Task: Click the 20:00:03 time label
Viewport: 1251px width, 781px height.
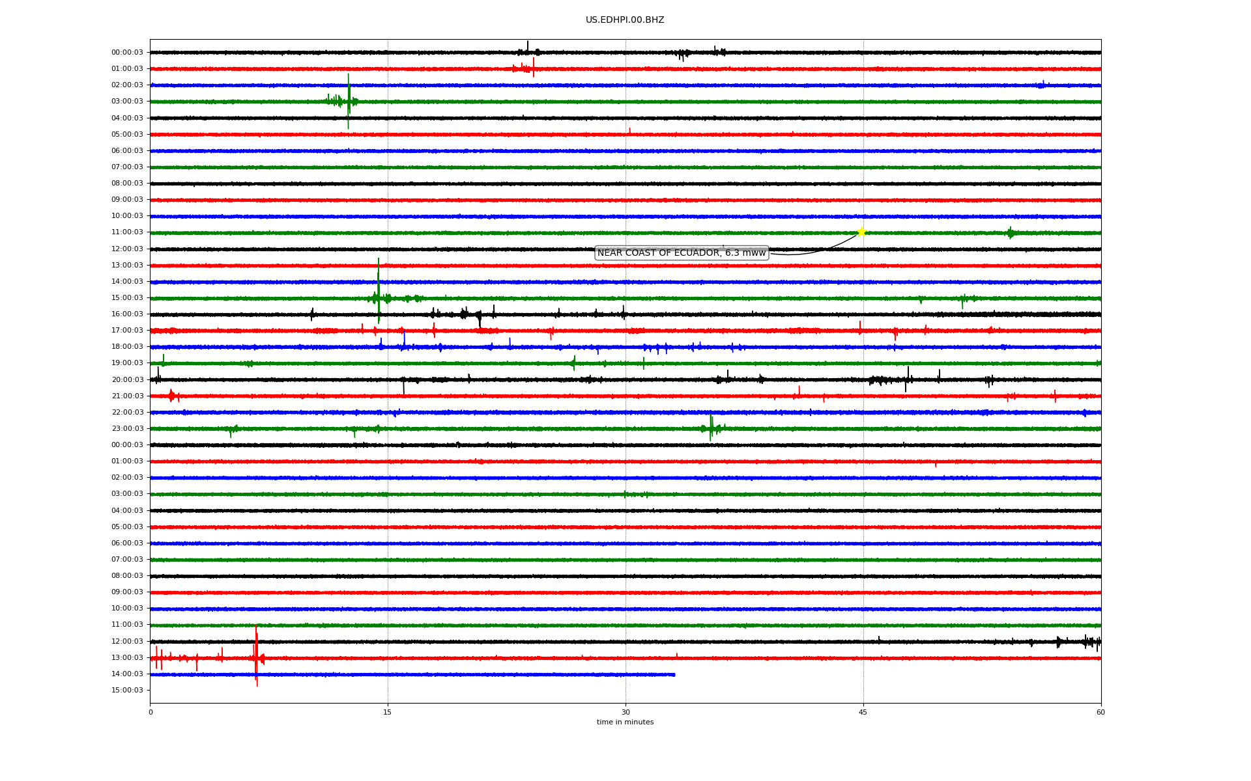Action: click(x=127, y=379)
